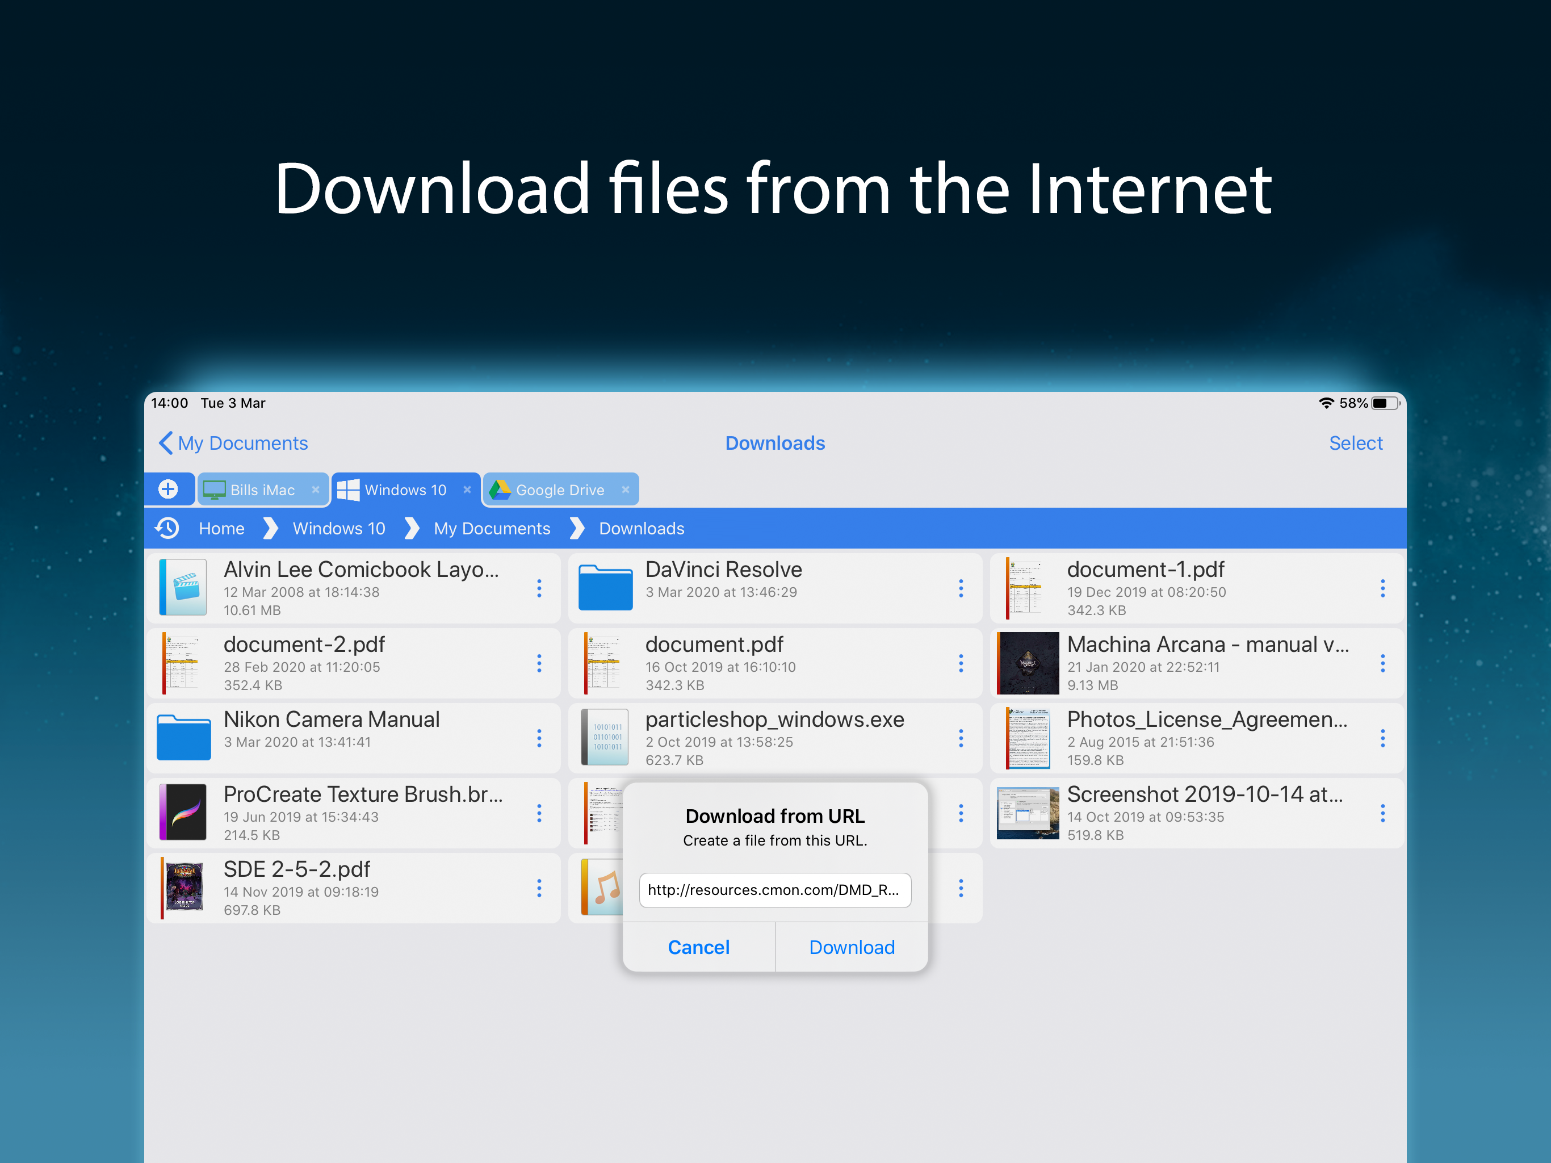Open the DaVinci Resolve folder icon
1551x1163 pixels.
coord(605,588)
